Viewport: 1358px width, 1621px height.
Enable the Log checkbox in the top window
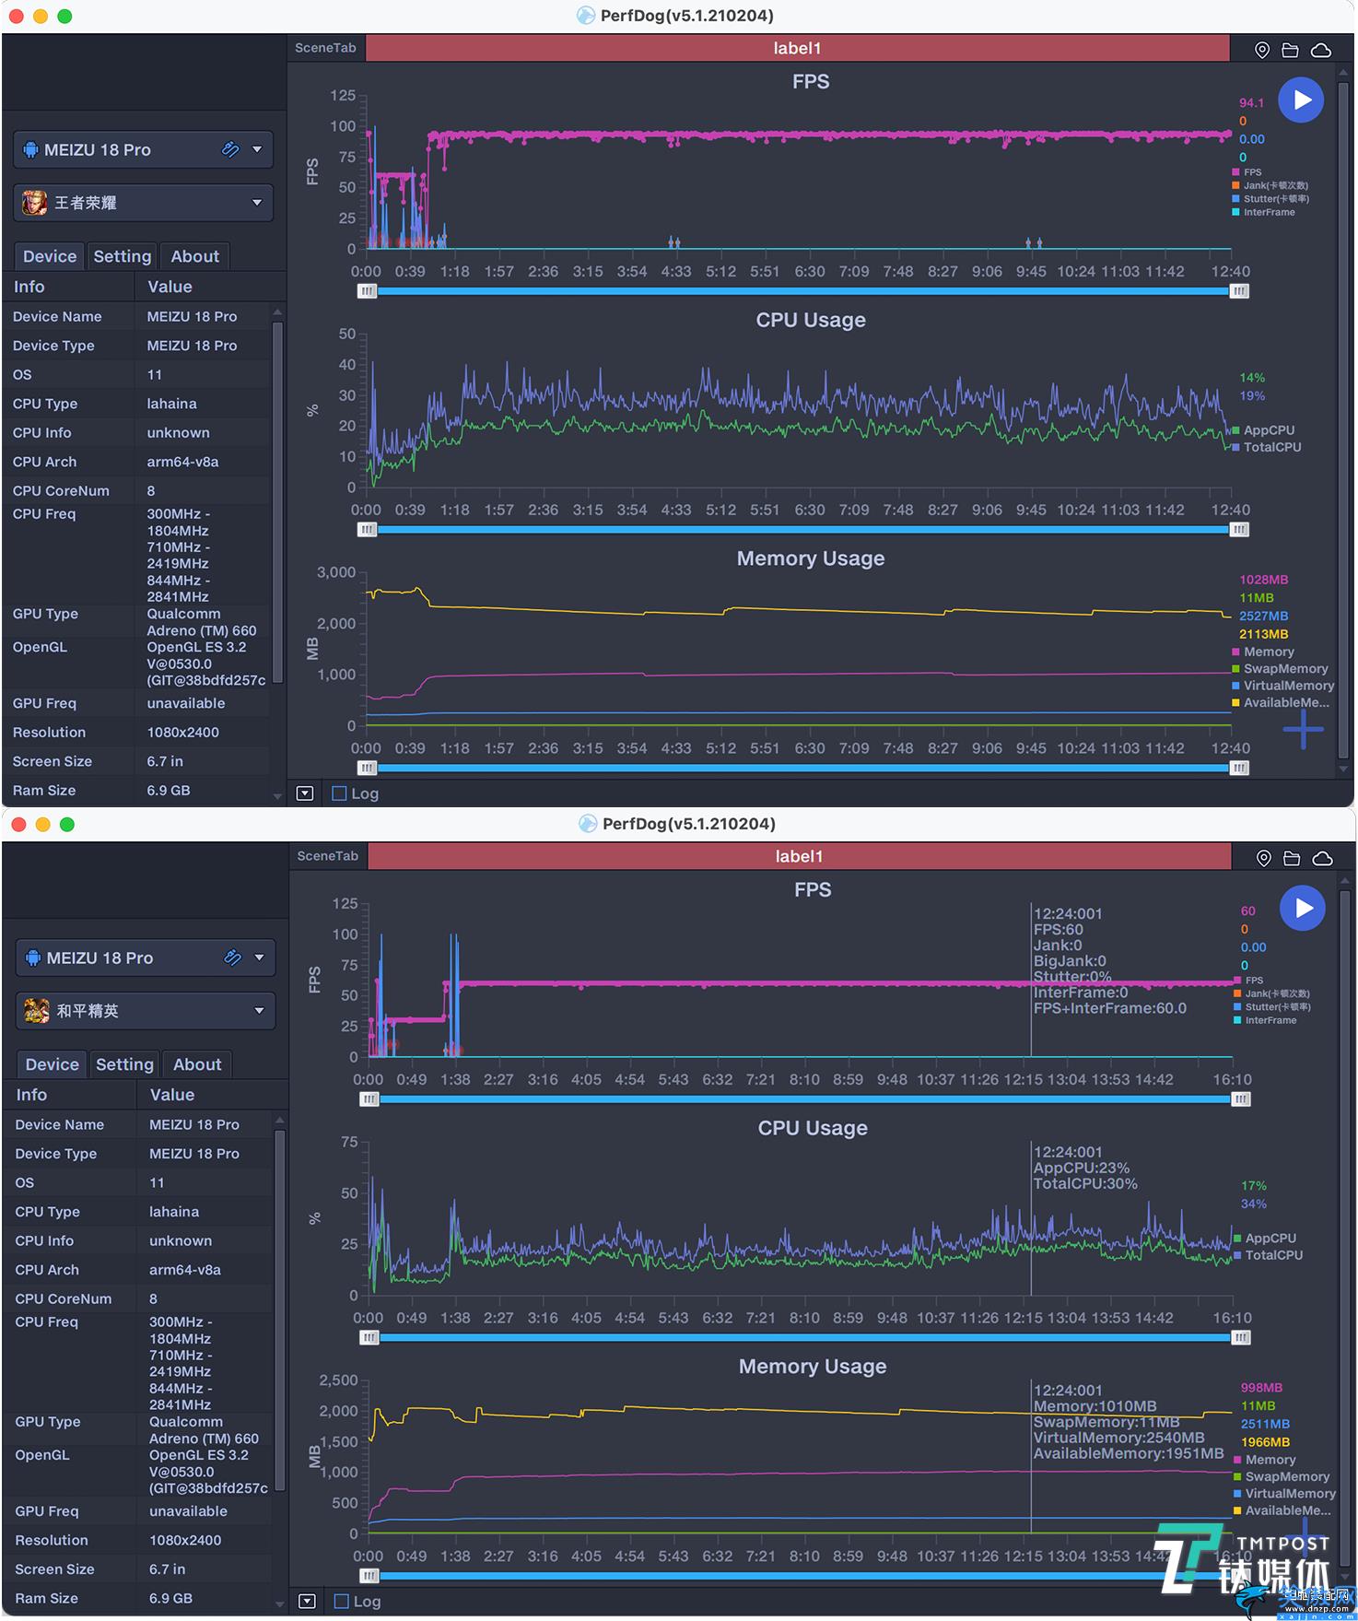[x=339, y=793]
